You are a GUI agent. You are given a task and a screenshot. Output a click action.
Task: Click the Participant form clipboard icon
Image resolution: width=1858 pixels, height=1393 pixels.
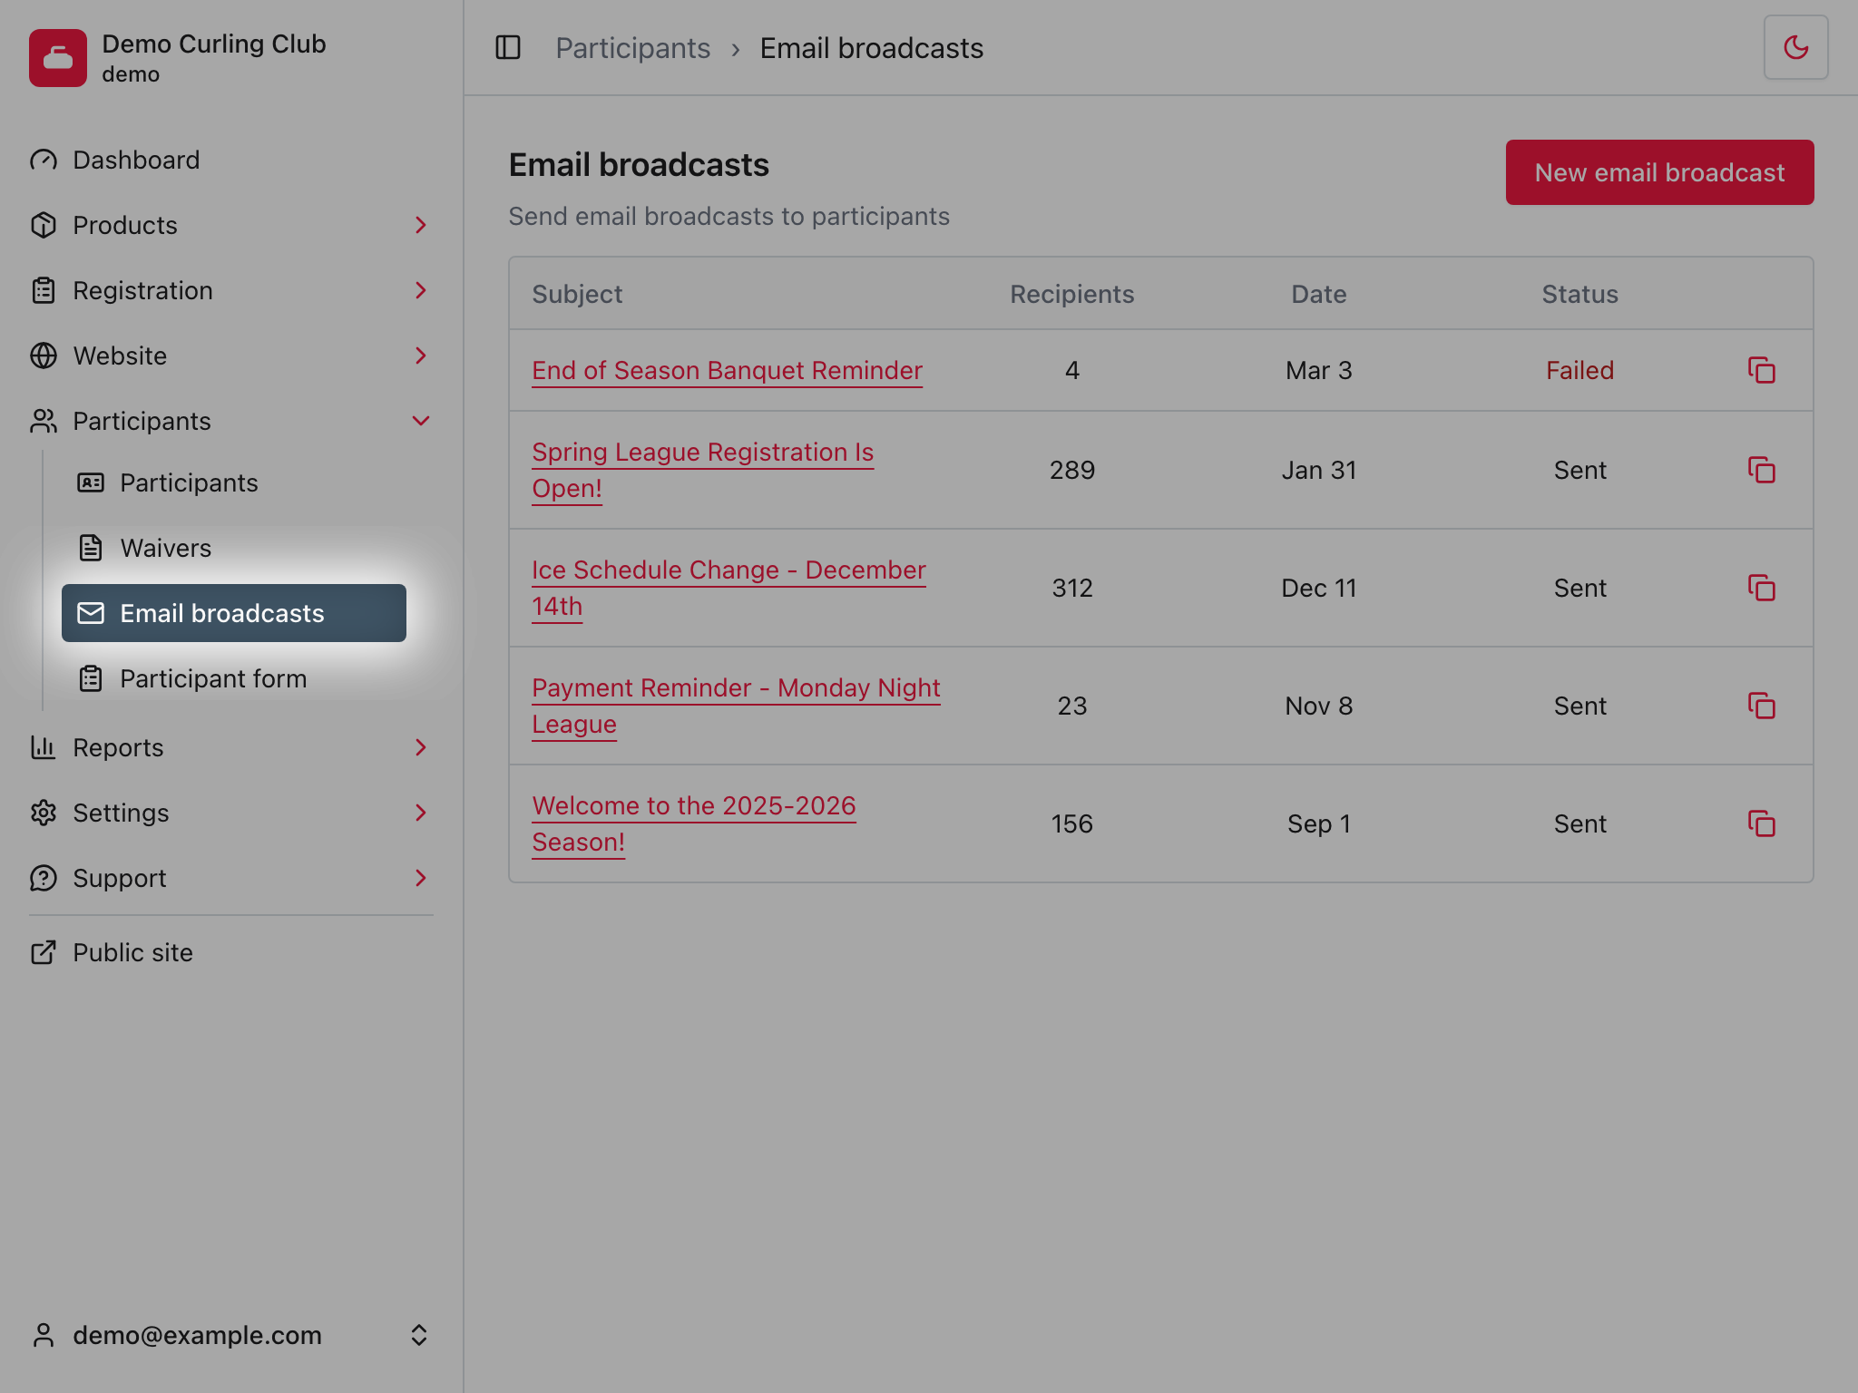91,678
